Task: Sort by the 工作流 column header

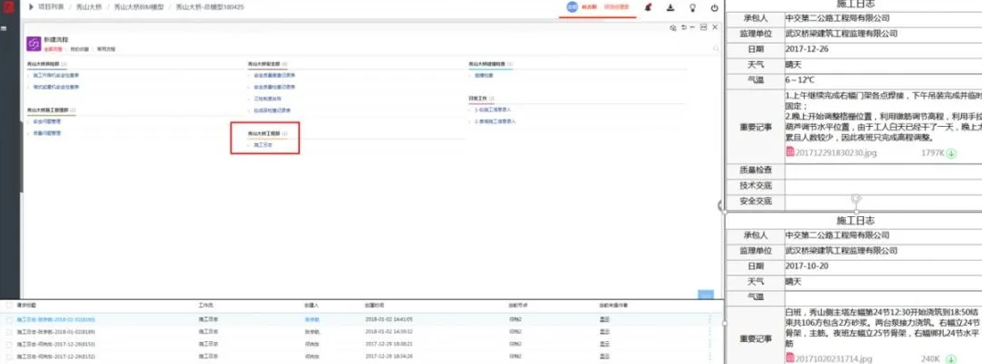Action: pyautogui.click(x=206, y=306)
